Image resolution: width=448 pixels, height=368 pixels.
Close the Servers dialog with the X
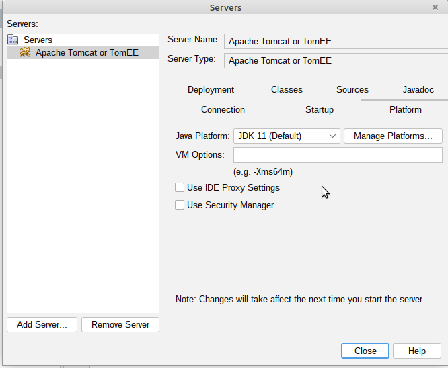(x=435, y=7)
